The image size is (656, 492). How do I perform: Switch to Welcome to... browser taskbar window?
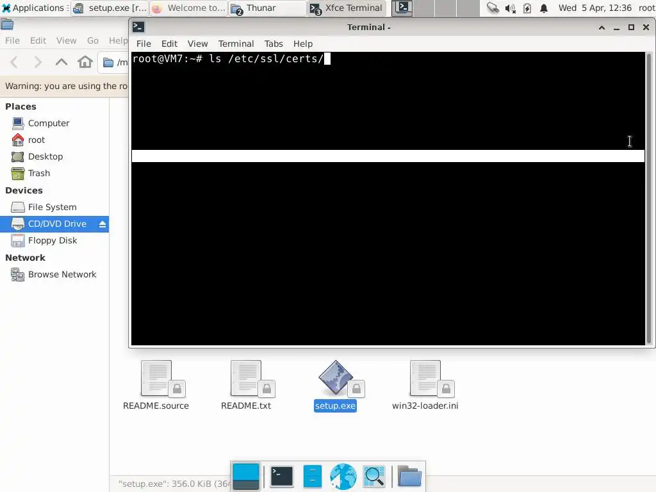point(189,8)
